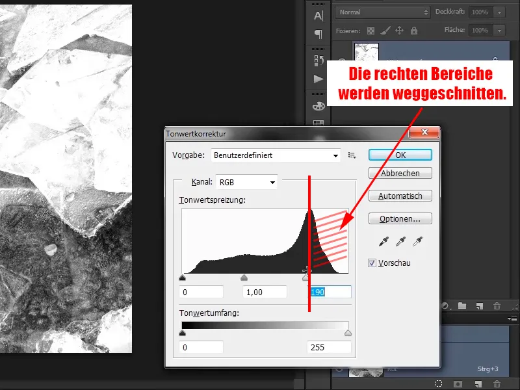Open the Vorgabe preset dropdown
This screenshot has height=390, width=520.
276,155
